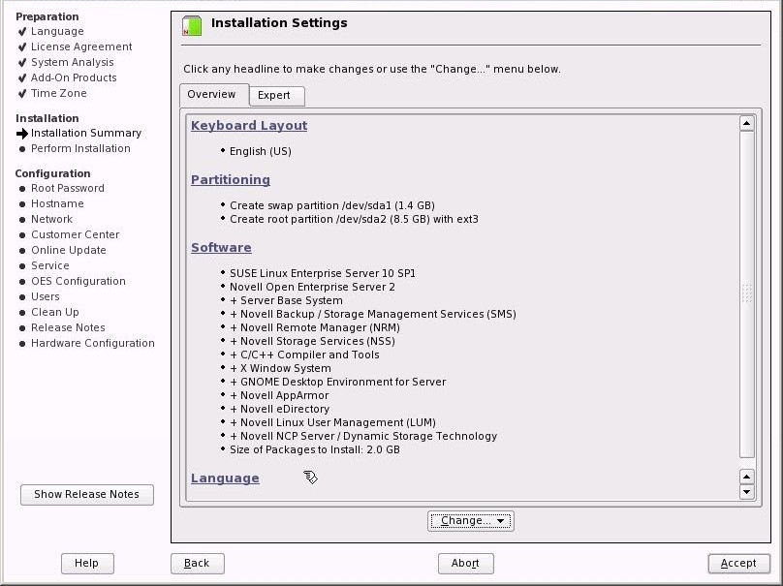Click Novell AppArmor entry
This screenshot has height=586, width=783.
[x=279, y=395]
